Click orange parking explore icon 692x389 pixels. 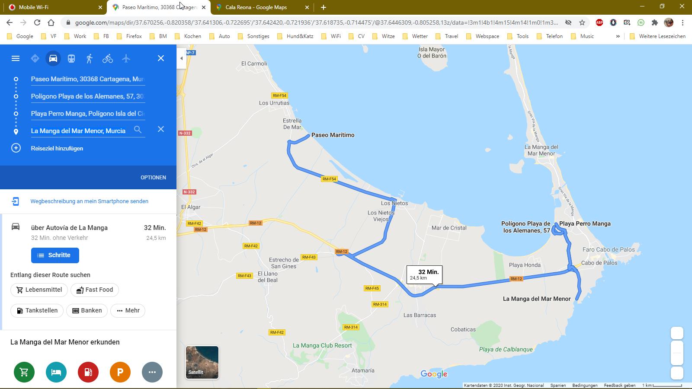pyautogui.click(x=120, y=372)
